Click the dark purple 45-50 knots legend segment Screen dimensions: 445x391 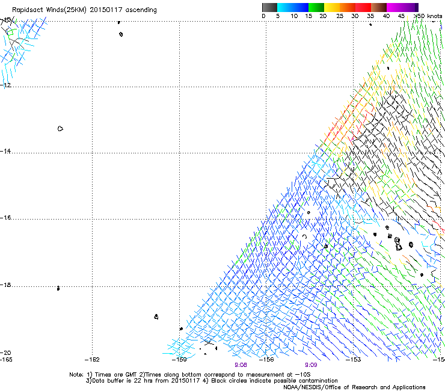[410, 7]
